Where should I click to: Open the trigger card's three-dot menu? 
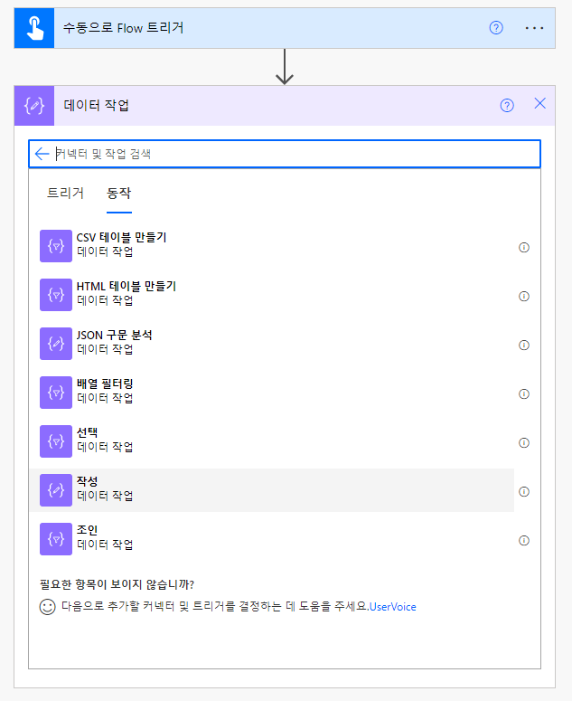[534, 28]
